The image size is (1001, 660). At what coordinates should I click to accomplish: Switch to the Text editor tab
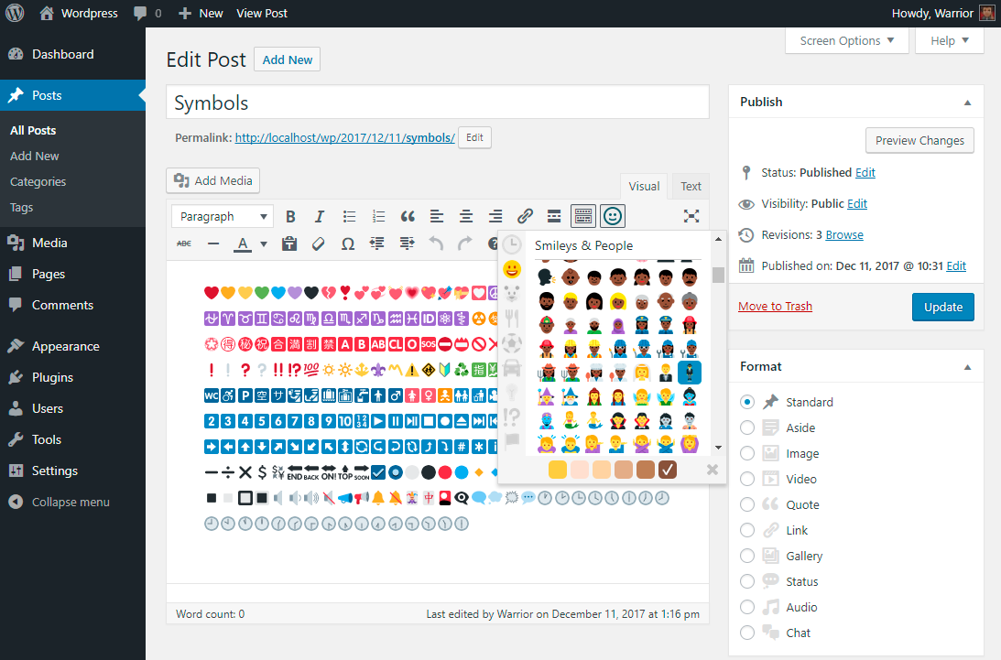coord(691,187)
